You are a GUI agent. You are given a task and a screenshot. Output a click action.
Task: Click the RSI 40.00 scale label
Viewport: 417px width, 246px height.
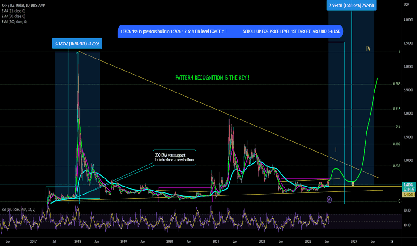point(407,225)
